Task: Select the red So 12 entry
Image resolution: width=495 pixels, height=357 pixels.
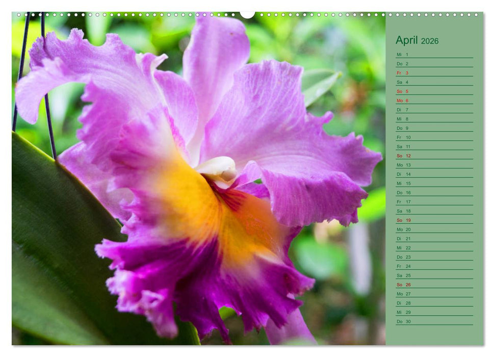Action: 433,156
